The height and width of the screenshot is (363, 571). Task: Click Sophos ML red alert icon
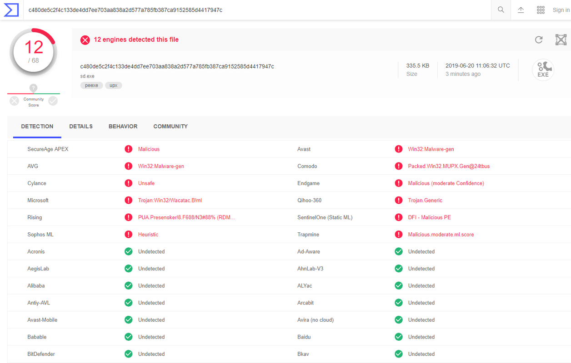(x=129, y=235)
